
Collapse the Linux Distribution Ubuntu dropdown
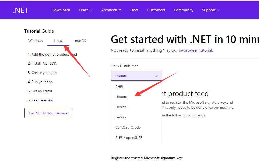(136, 76)
